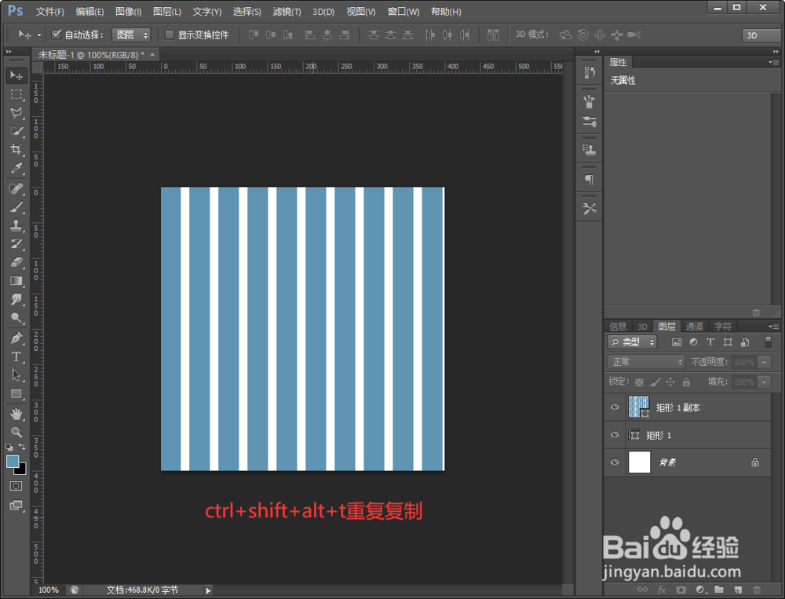Select the Move tool in toolbox
The image size is (785, 599).
pos(16,75)
